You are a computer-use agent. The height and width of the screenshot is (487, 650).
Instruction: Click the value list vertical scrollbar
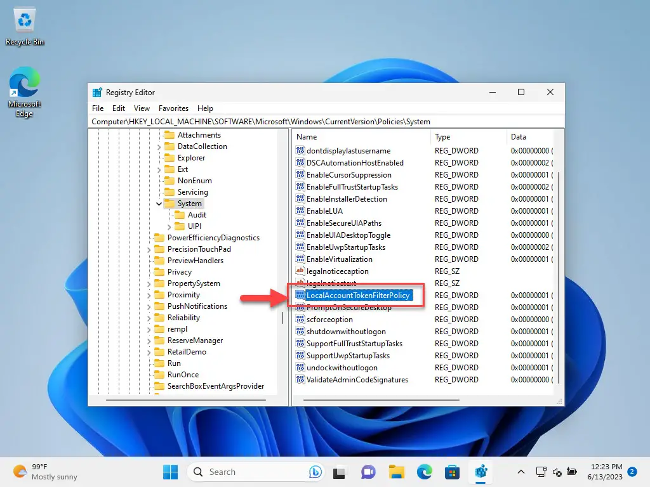[559, 278]
